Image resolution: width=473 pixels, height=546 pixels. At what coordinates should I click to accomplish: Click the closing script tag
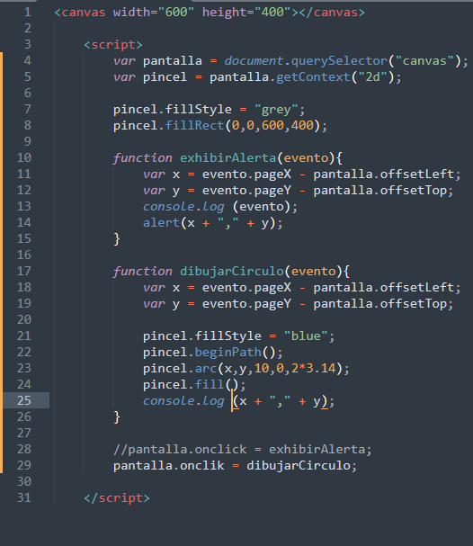pyautogui.click(x=117, y=498)
